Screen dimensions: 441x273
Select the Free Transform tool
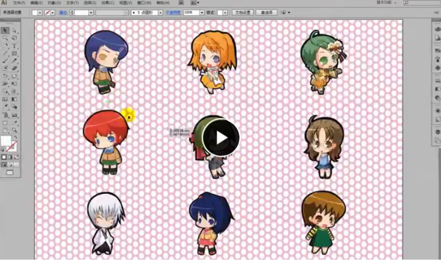tap(15, 84)
